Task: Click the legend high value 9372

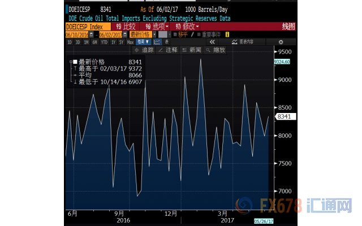Action: [x=135, y=68]
